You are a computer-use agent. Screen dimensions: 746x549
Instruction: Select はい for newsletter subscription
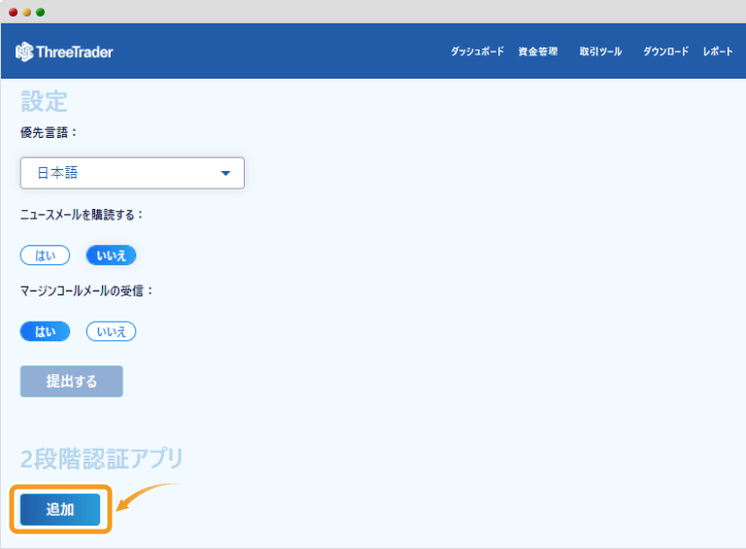coord(45,256)
